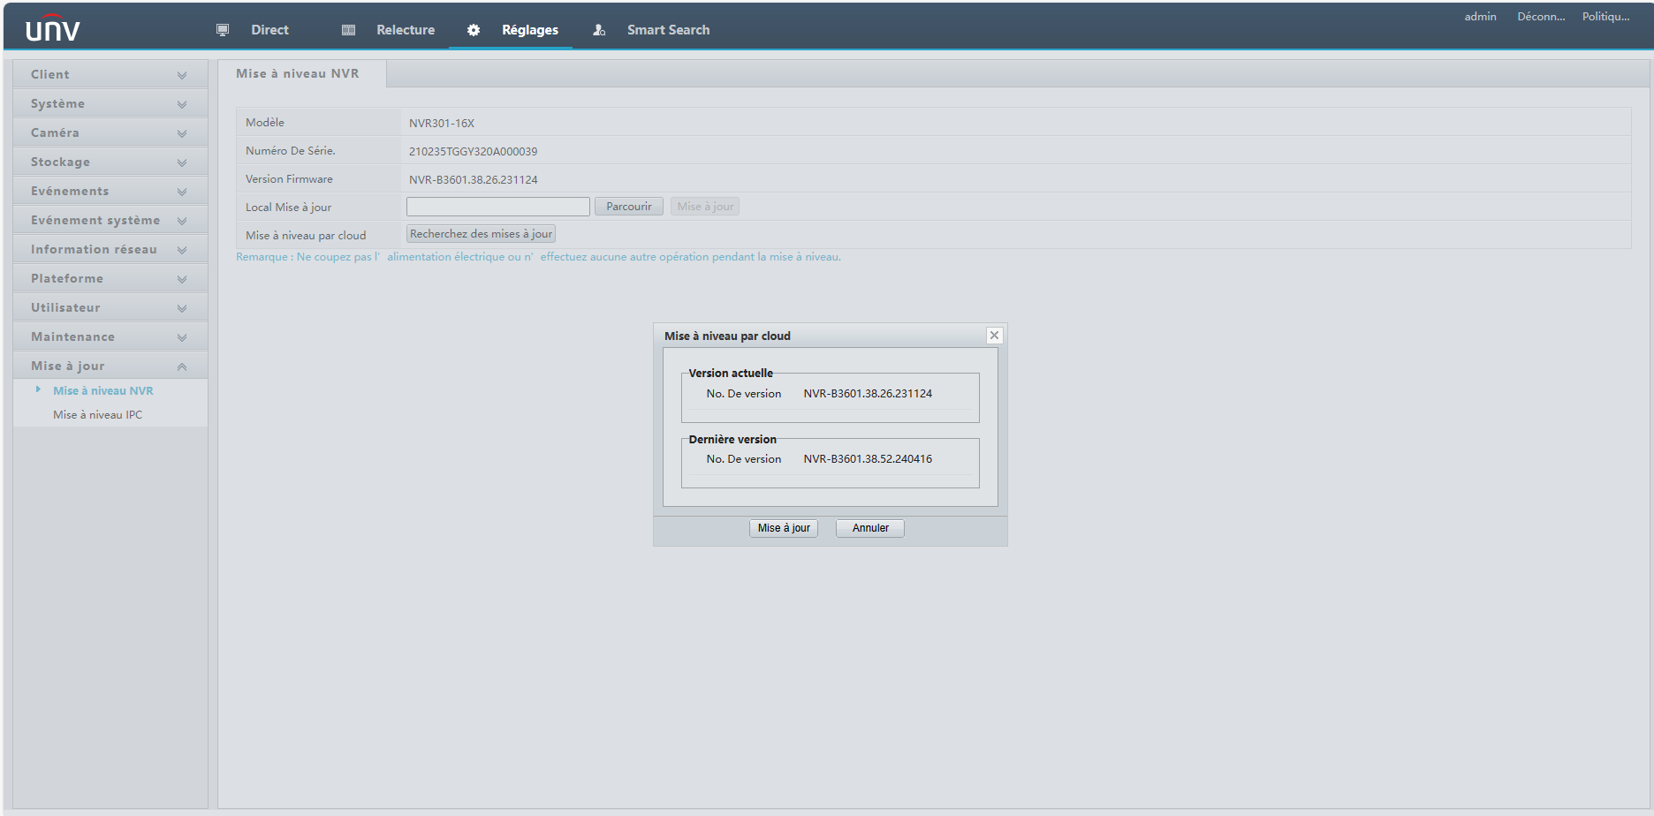Switch to the Relecture tab

click(x=405, y=30)
